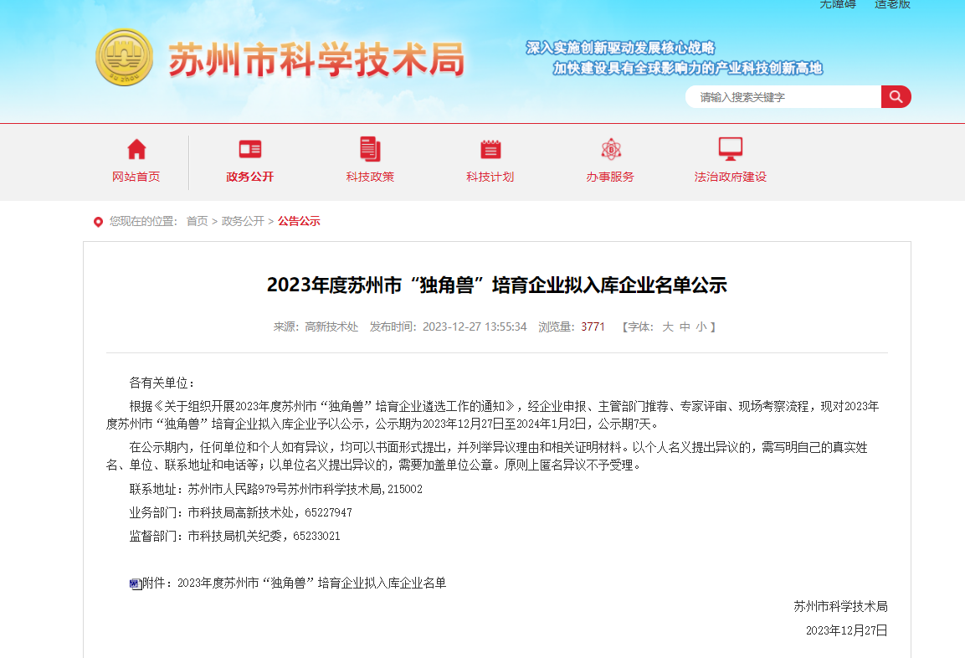Viewport: 965px width, 658px height.
Task: Set font size to 大
Action: point(668,326)
